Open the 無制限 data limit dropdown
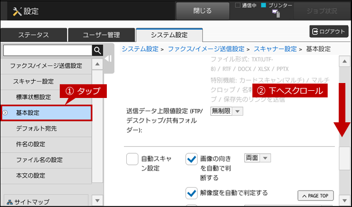352x207 pixels. click(x=226, y=111)
